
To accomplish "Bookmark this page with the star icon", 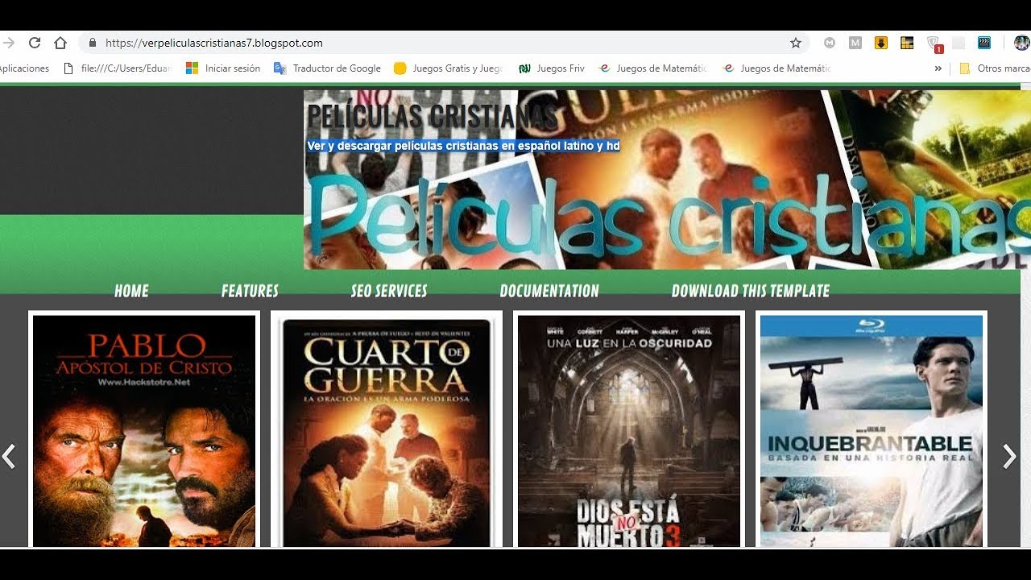I will click(x=796, y=43).
